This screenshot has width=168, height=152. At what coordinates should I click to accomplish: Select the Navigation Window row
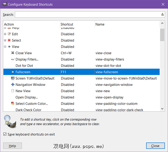point(81,85)
